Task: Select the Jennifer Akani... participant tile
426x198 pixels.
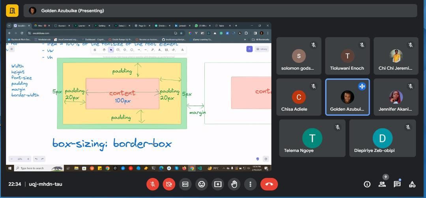Action: click(x=396, y=97)
